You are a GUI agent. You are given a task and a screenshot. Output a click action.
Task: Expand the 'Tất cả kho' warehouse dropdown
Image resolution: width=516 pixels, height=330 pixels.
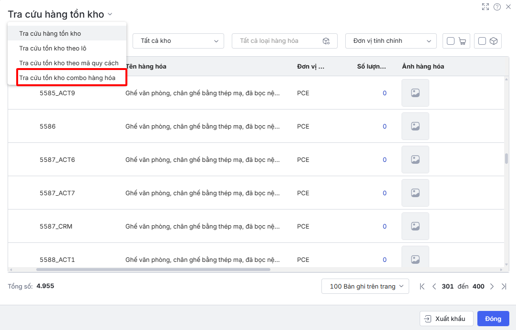178,41
